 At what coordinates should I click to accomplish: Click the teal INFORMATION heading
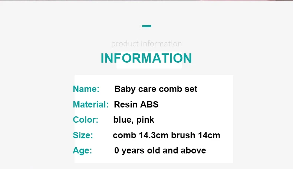pos(146,58)
